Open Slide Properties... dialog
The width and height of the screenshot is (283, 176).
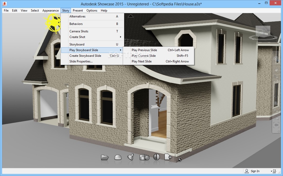pyautogui.click(x=92, y=61)
